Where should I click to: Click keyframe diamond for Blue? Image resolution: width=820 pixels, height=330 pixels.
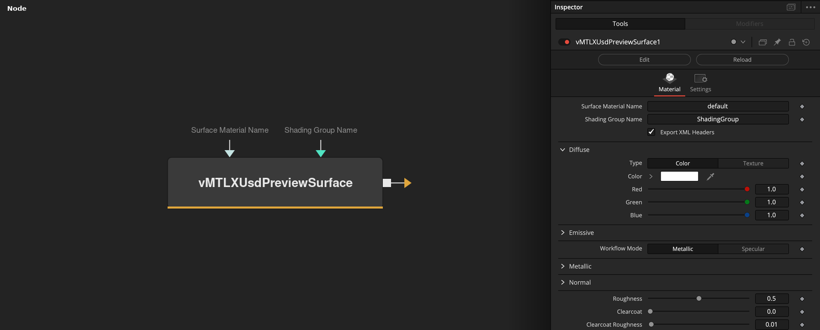802,216
